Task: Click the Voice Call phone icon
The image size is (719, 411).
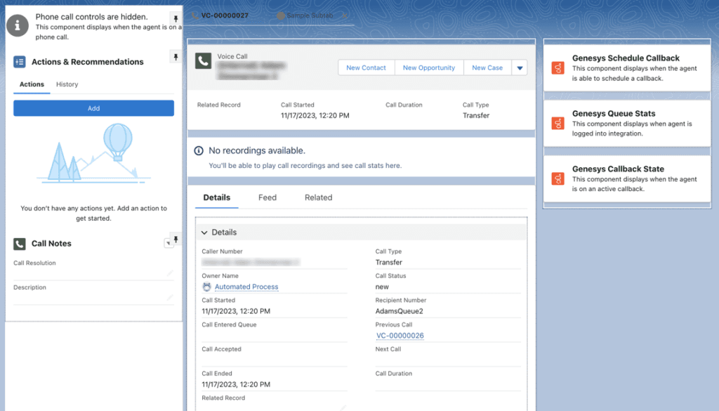Action: tap(203, 63)
